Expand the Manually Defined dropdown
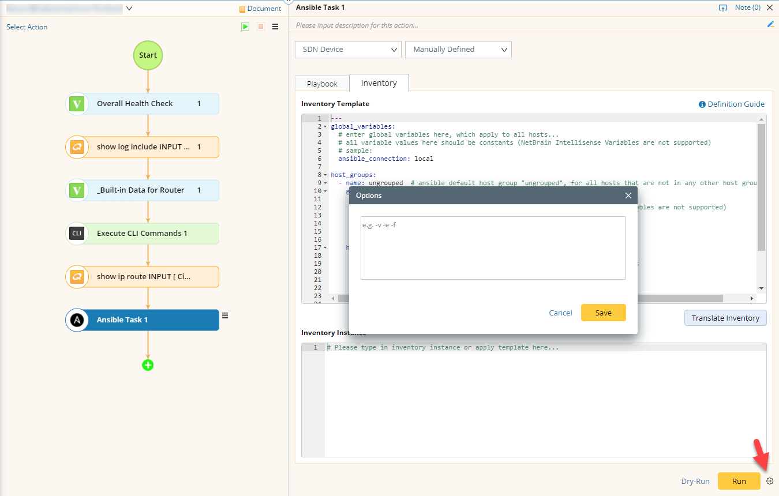779x496 pixels. point(458,50)
